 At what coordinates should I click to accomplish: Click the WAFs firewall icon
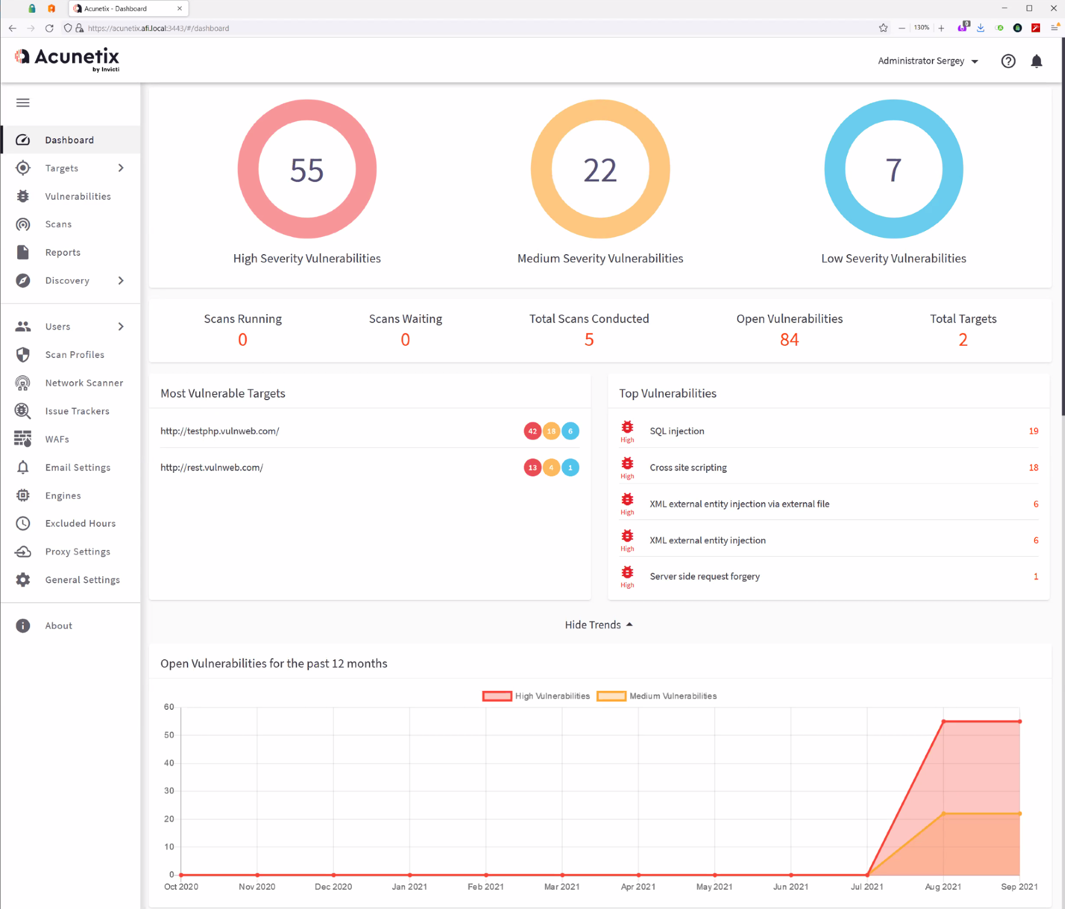pos(23,439)
